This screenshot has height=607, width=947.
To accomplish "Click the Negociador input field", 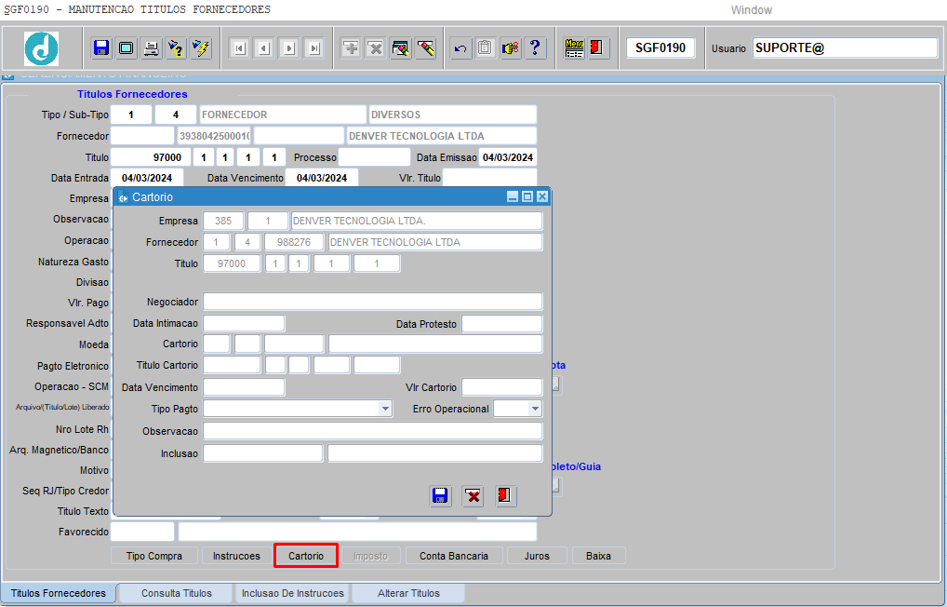I will [x=373, y=302].
